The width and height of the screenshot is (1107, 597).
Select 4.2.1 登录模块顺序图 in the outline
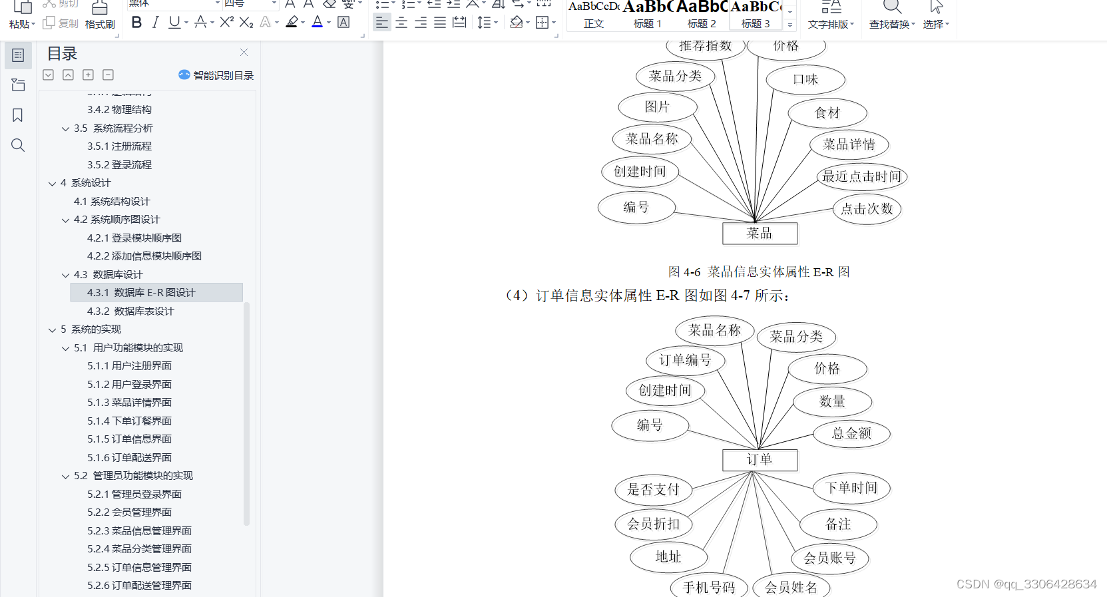coord(134,238)
